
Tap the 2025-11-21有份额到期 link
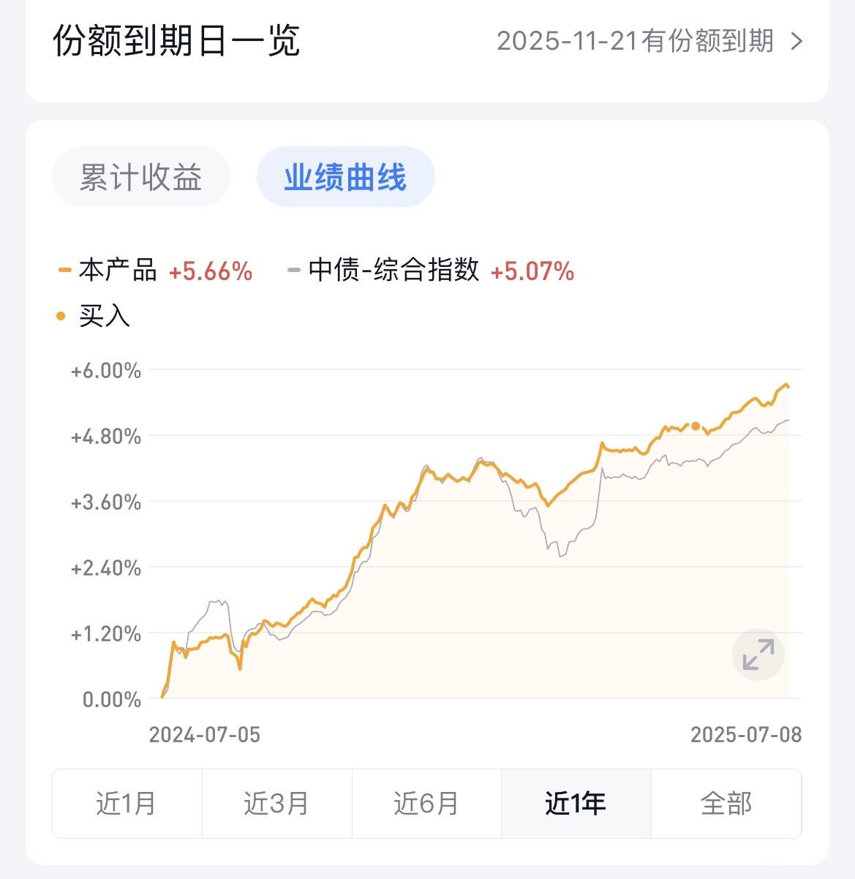pos(635,42)
